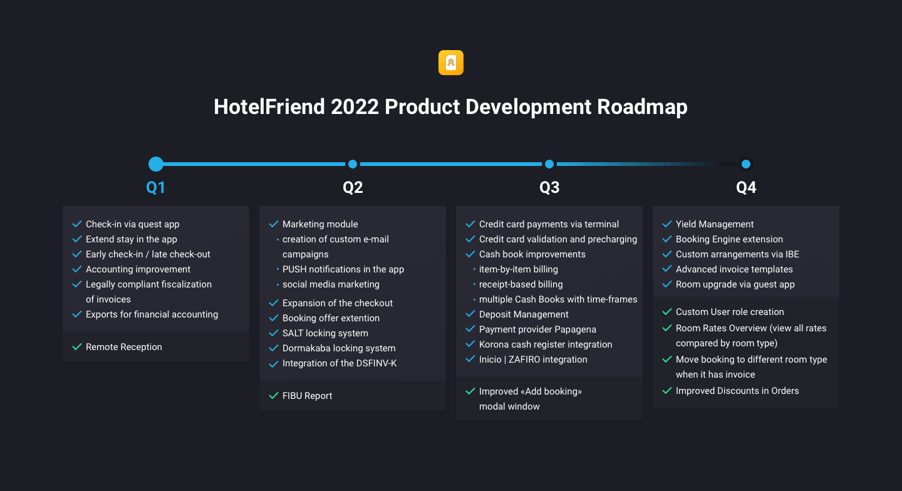This screenshot has height=491, width=902.
Task: Click PUSH notifications in the app text
Action: (x=343, y=269)
